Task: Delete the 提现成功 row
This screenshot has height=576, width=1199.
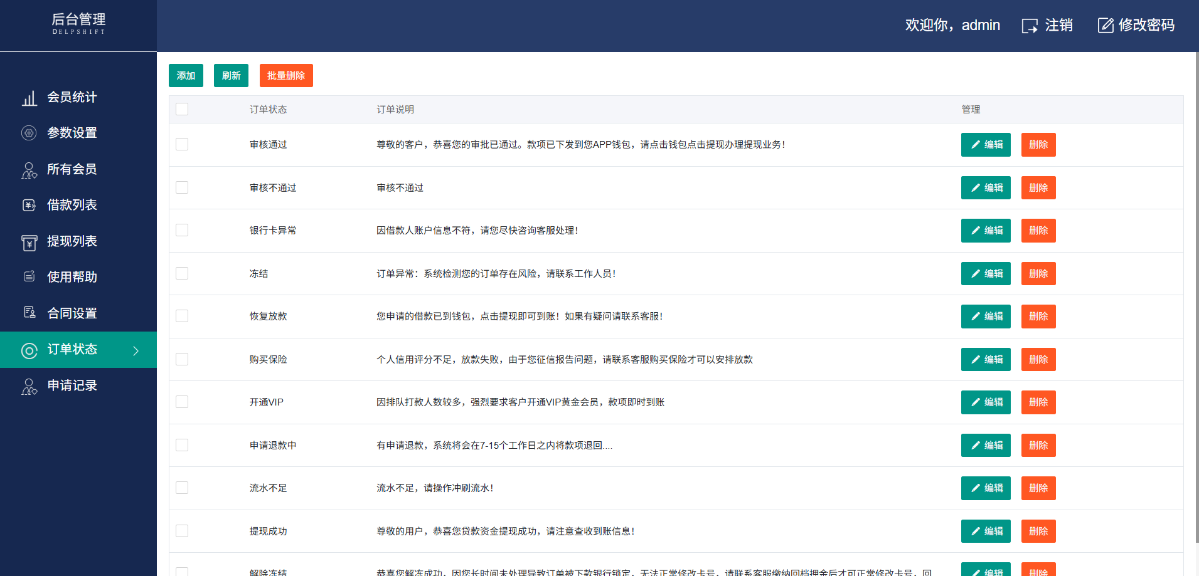Action: [x=1038, y=531]
